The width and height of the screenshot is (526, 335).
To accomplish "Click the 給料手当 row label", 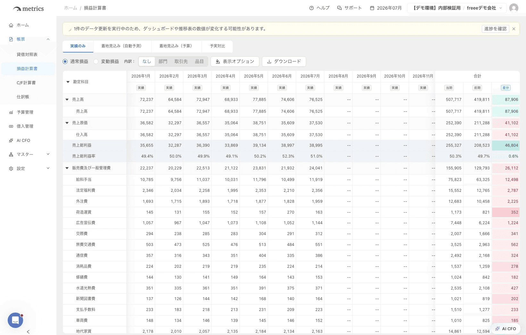I will [84, 180].
